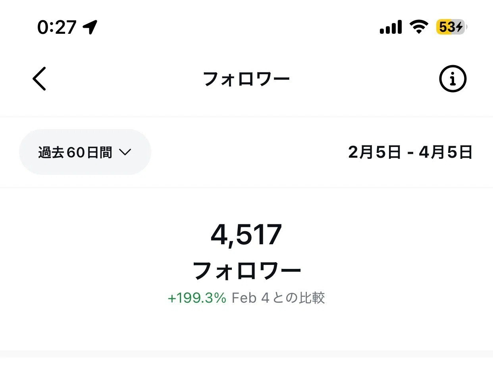The height and width of the screenshot is (371, 493).
Task: Open the 過去60日間 period dropdown
Action: click(85, 152)
